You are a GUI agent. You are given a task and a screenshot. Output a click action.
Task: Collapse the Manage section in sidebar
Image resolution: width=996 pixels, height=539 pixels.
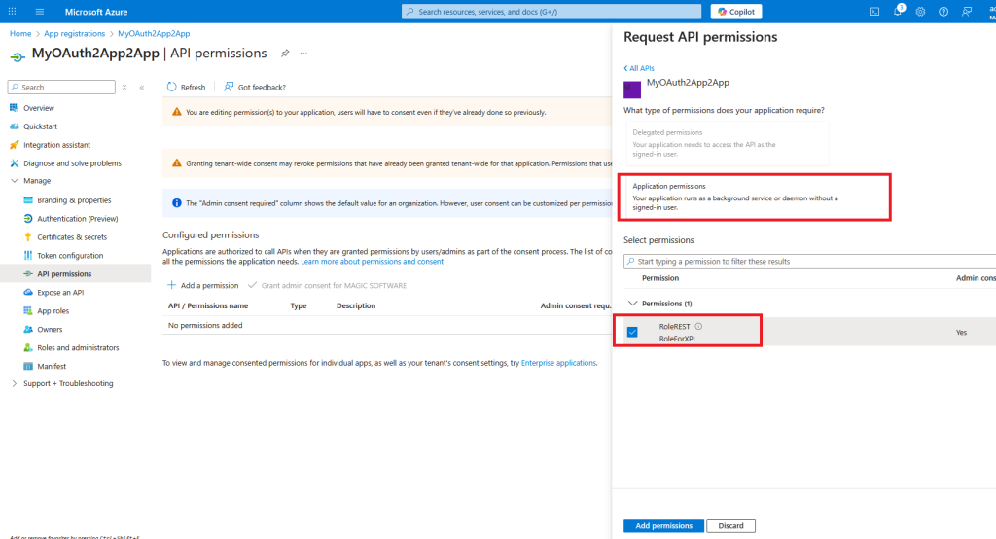click(14, 181)
